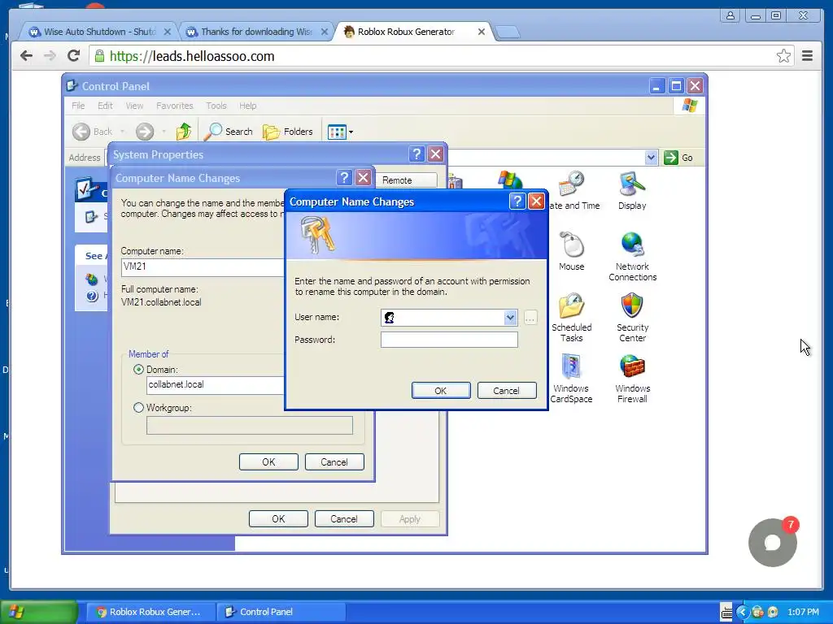
Task: Click the Search toolbar button
Action: click(229, 131)
